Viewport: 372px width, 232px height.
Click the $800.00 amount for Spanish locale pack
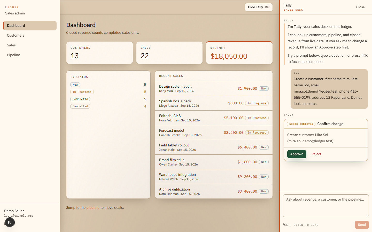coord(236,103)
